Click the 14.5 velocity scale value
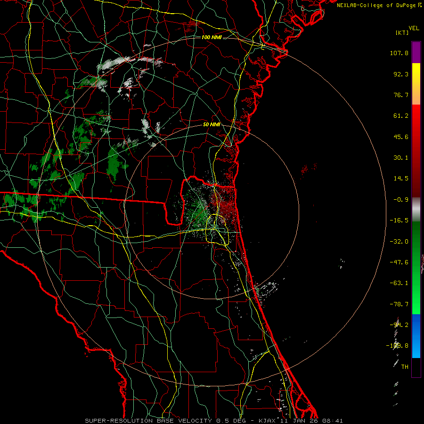Screen dimensions: 424x424 pos(401,179)
